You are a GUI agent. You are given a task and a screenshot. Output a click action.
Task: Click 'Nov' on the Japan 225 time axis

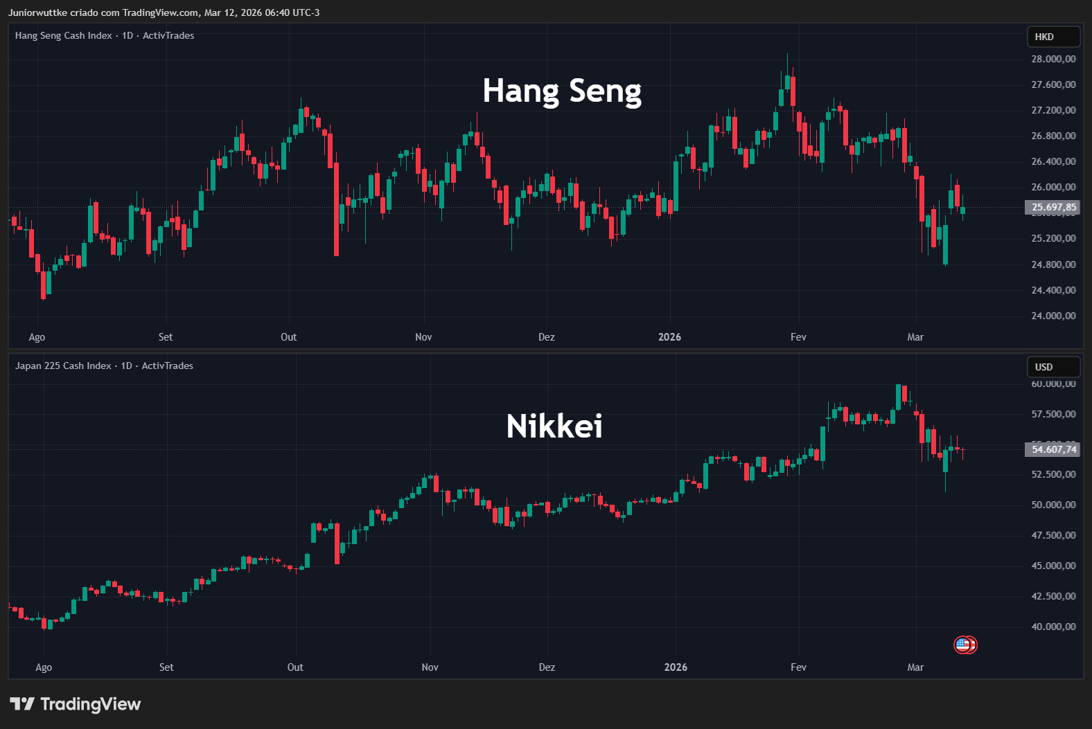[430, 667]
